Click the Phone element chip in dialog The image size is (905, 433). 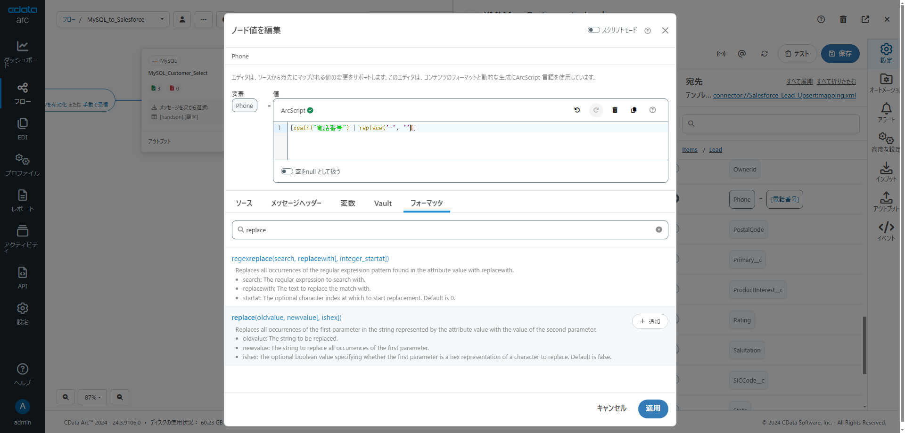pyautogui.click(x=244, y=106)
